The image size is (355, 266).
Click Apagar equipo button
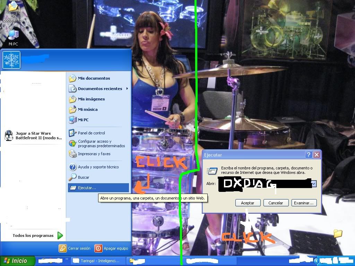pyautogui.click(x=111, y=248)
